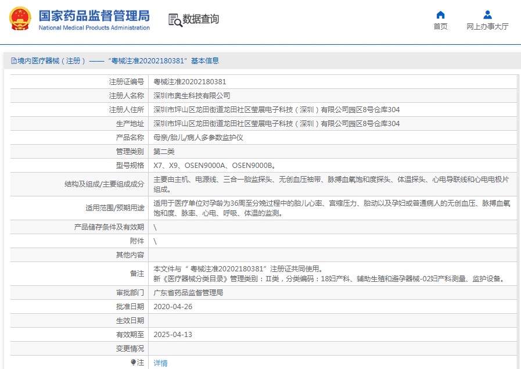Image resolution: width=521 pixels, height=369 pixels.
Task: Click the national emblem logo
Action: tap(20, 19)
